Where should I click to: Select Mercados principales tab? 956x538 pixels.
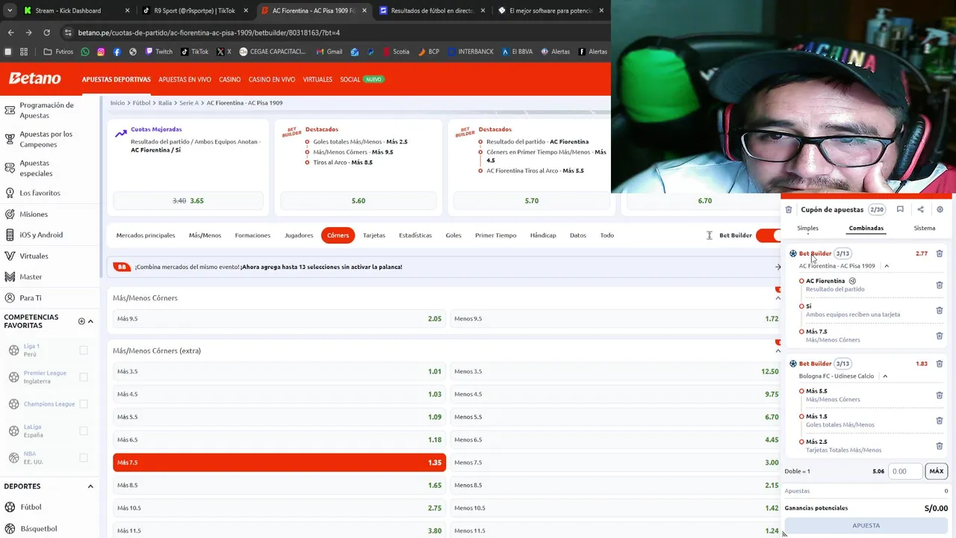point(146,235)
